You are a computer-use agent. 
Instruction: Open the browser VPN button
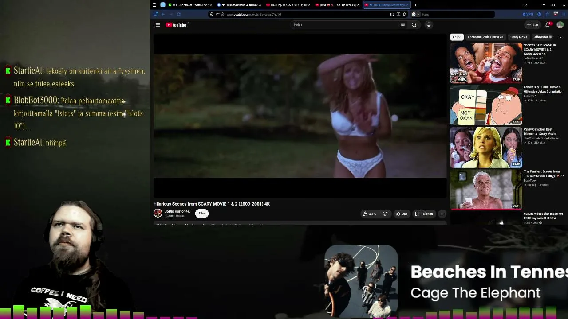tap(528, 14)
